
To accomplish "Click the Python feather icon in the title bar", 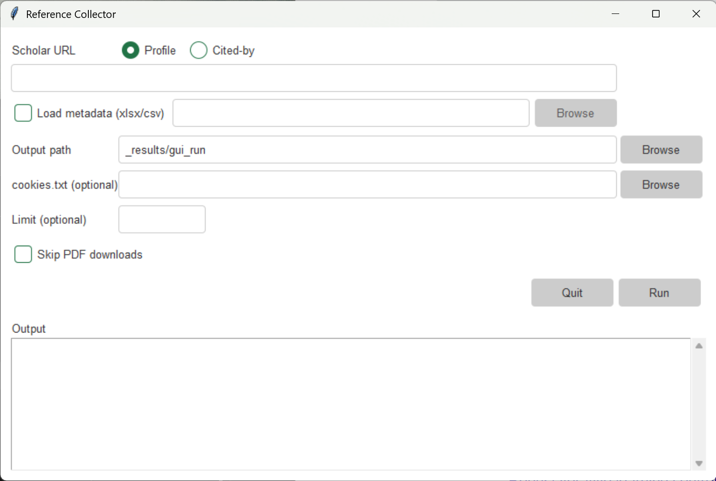I will coord(14,13).
